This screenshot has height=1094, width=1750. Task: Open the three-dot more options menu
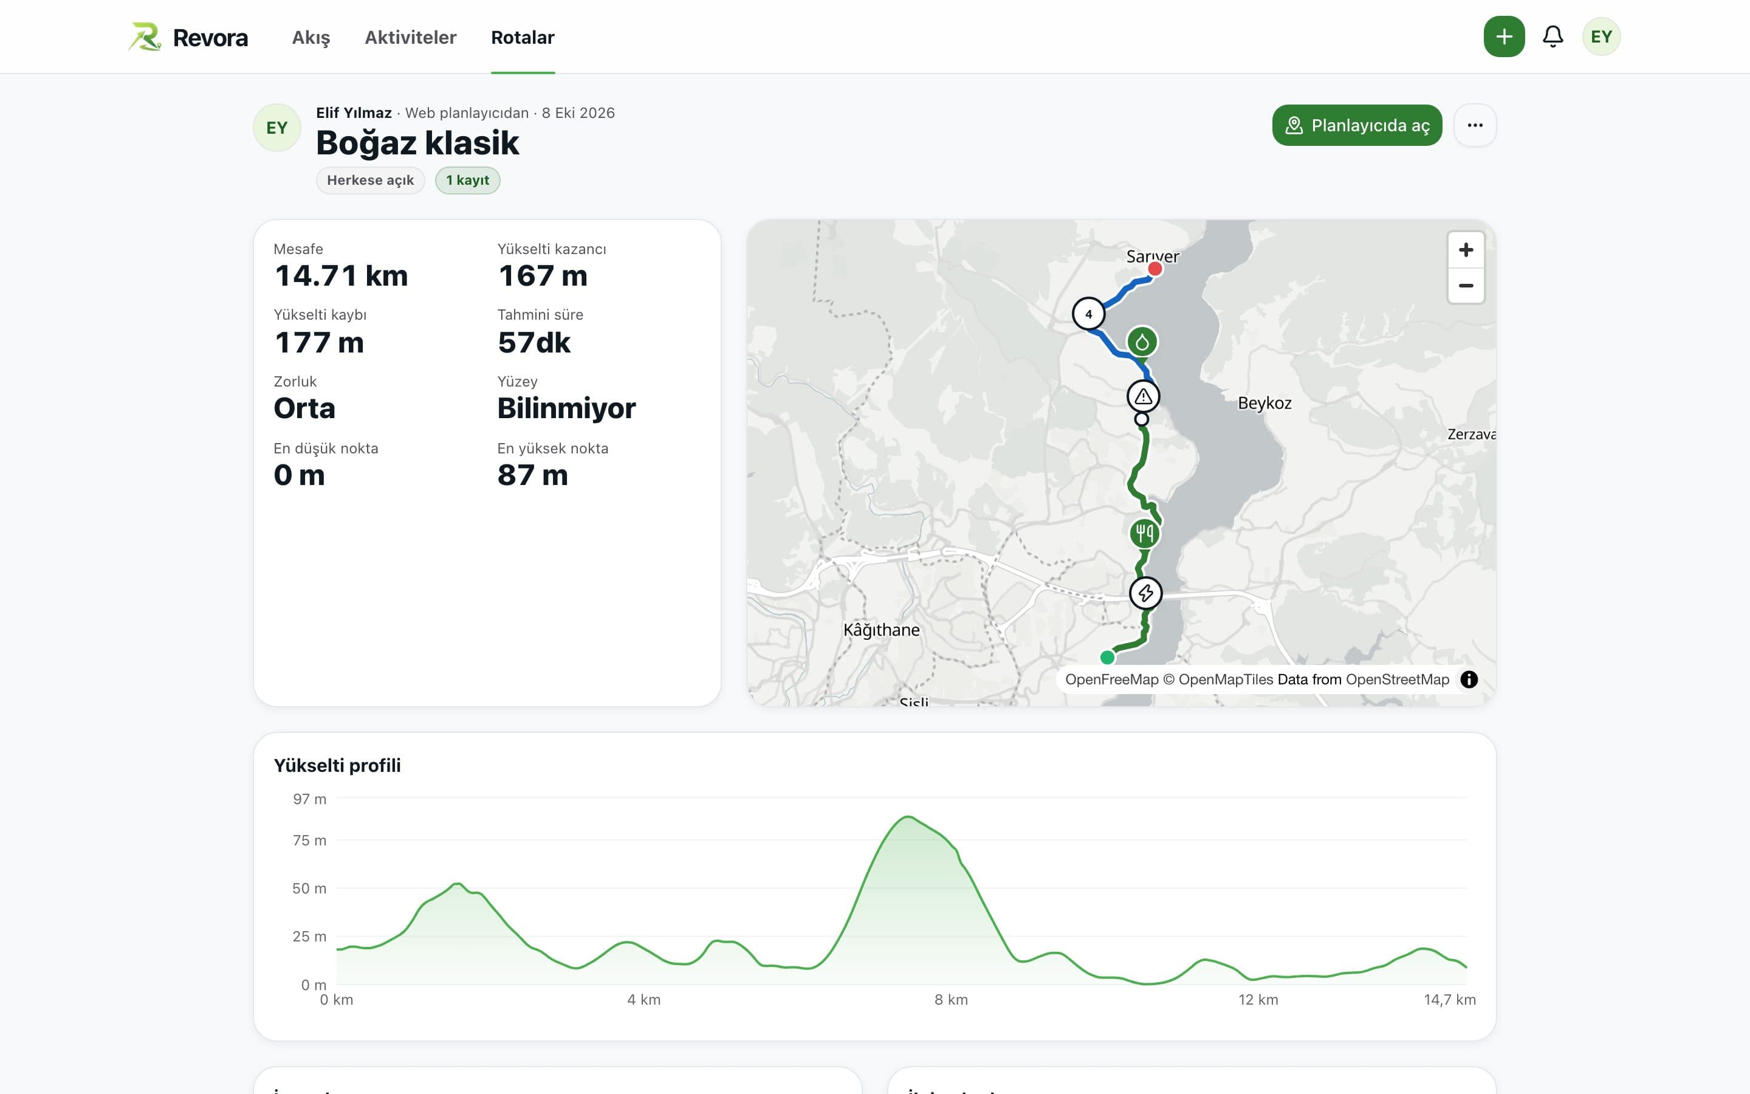[x=1475, y=125]
